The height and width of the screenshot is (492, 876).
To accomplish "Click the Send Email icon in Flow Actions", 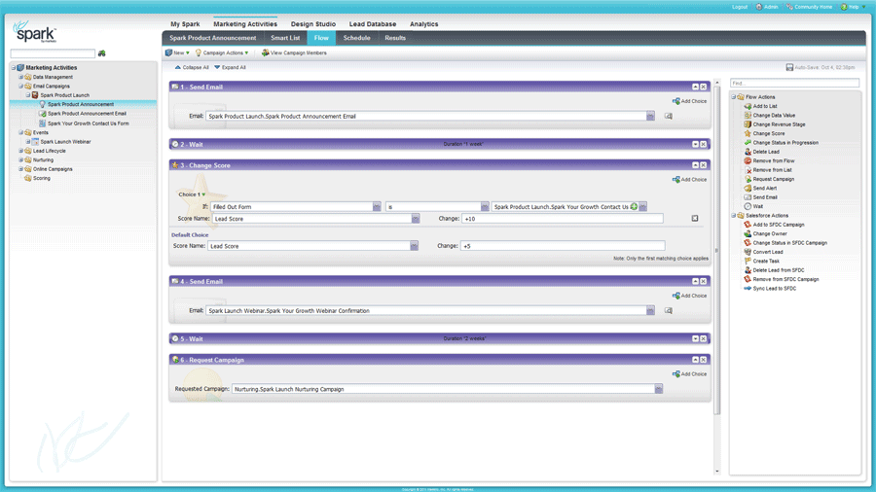I will [x=748, y=197].
